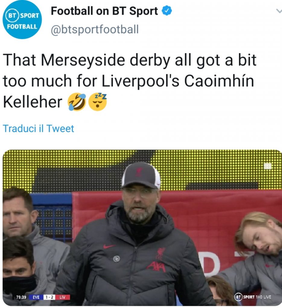Click the 1-2 score in the scoreboard

tap(48, 297)
